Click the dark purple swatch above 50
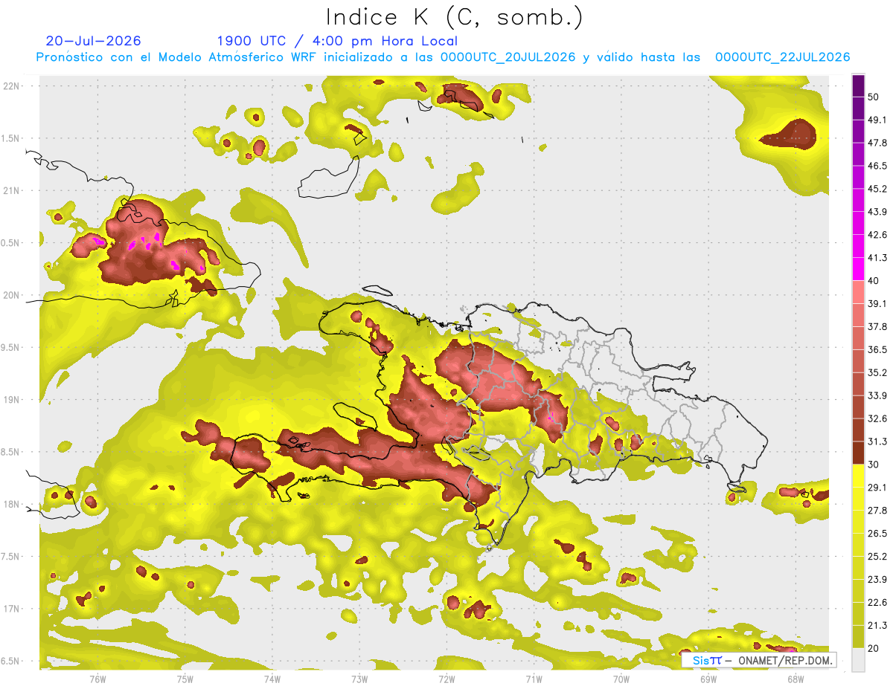Screen dimensions: 893x689 [859, 85]
